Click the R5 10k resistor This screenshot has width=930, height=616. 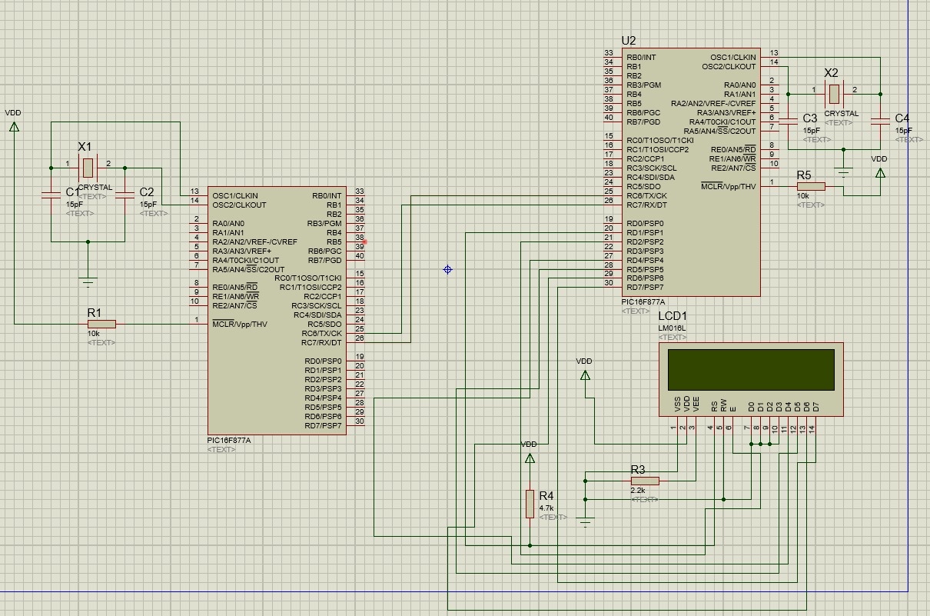pyautogui.click(x=810, y=186)
